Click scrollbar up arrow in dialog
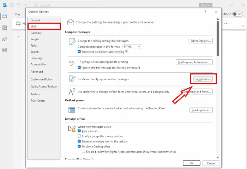The image size is (247, 169). (x=218, y=19)
